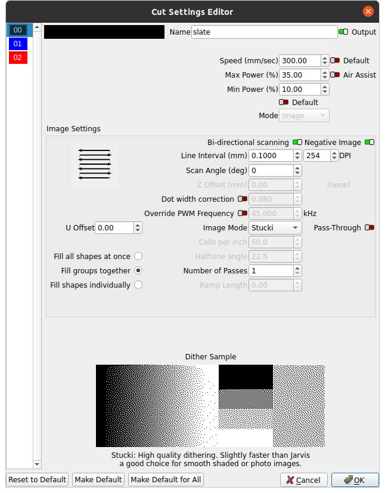The width and height of the screenshot is (385, 493).
Task: Click the Dither Sample preview image
Action: pos(210,406)
